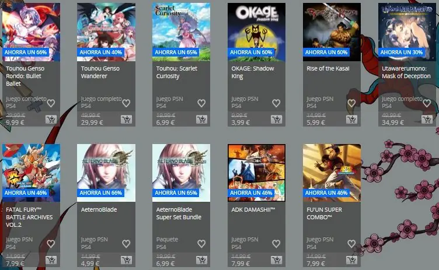Add Touhou Genso Rondo to wishlist heart

(51, 103)
